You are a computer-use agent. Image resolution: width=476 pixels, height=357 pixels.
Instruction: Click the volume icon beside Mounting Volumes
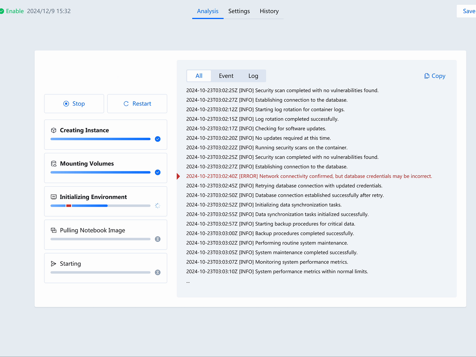(54, 163)
